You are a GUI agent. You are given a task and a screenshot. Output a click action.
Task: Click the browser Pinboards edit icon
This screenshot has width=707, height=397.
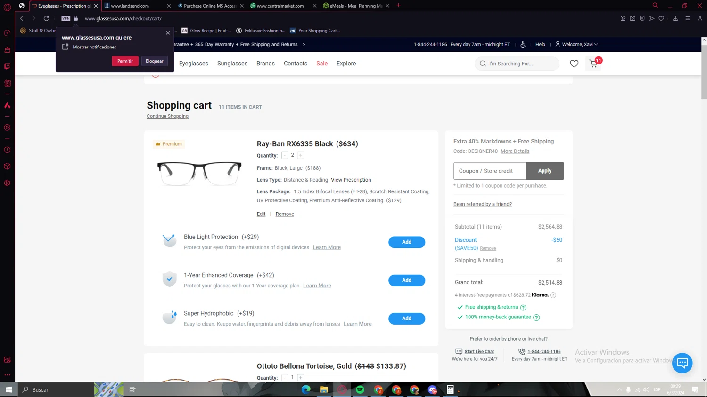[623, 18]
